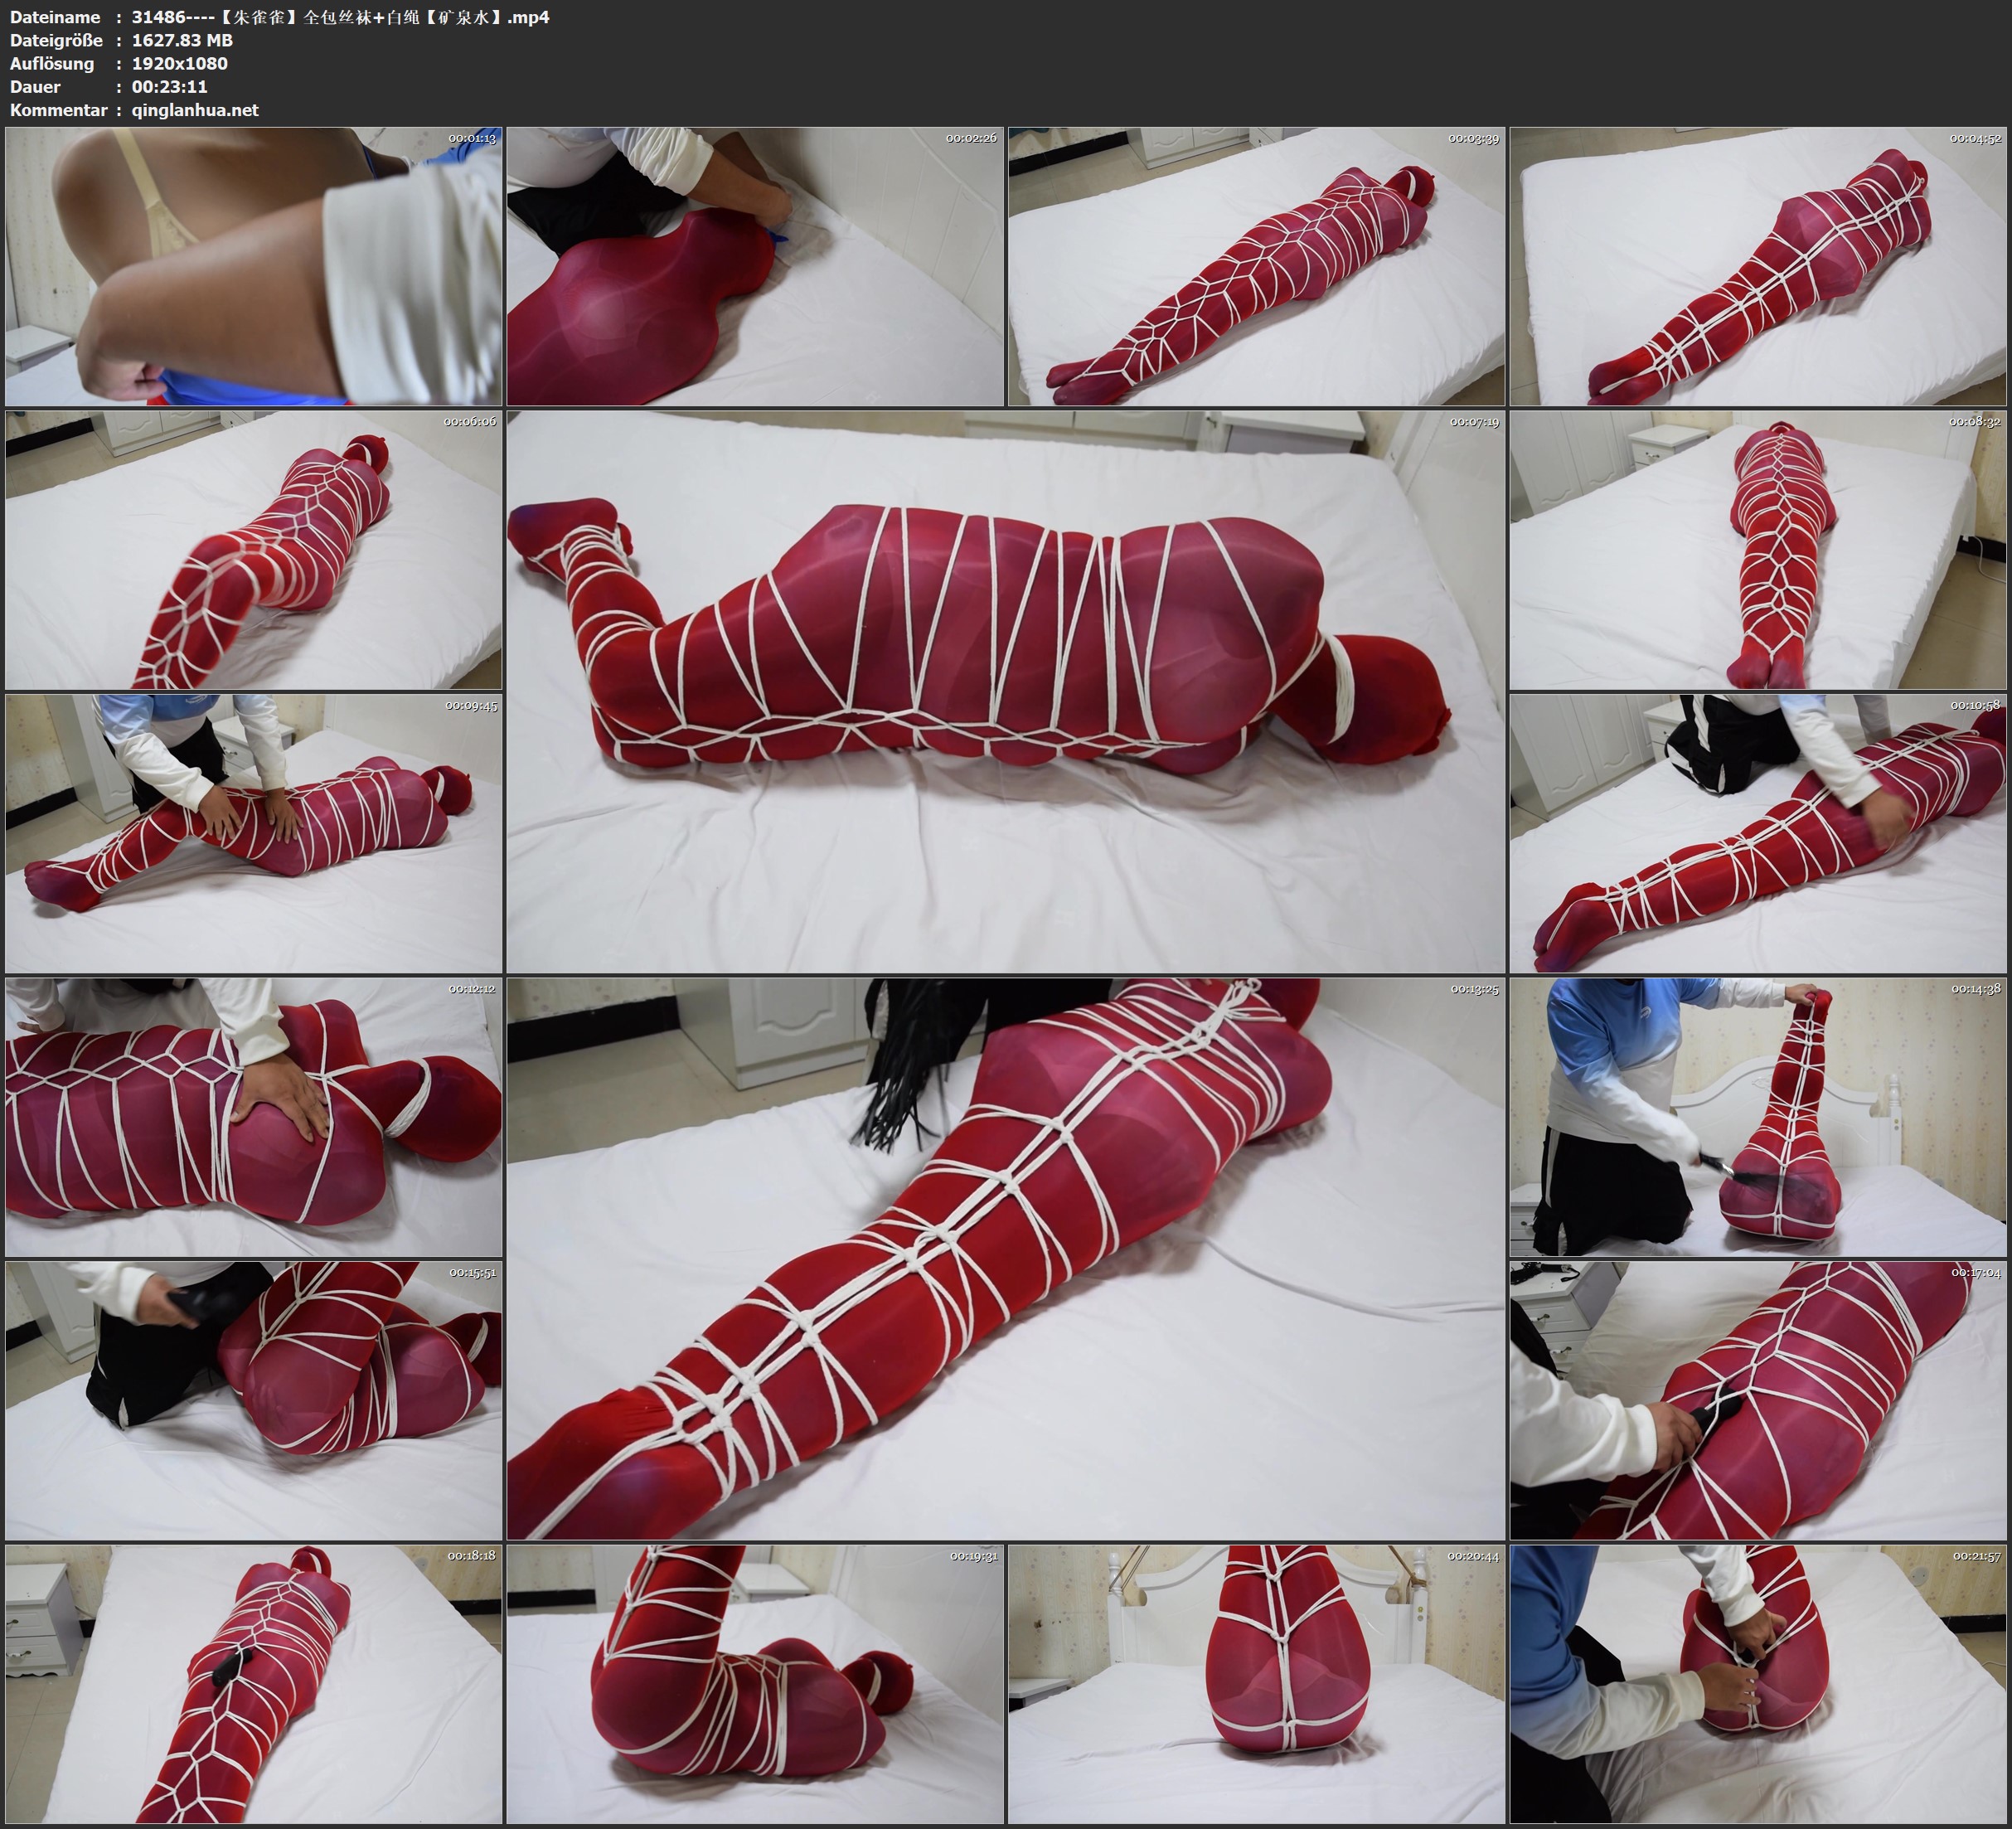Image resolution: width=2012 pixels, height=1829 pixels.
Task: Select the 00:03:39 preview frame
Action: coord(1257,267)
